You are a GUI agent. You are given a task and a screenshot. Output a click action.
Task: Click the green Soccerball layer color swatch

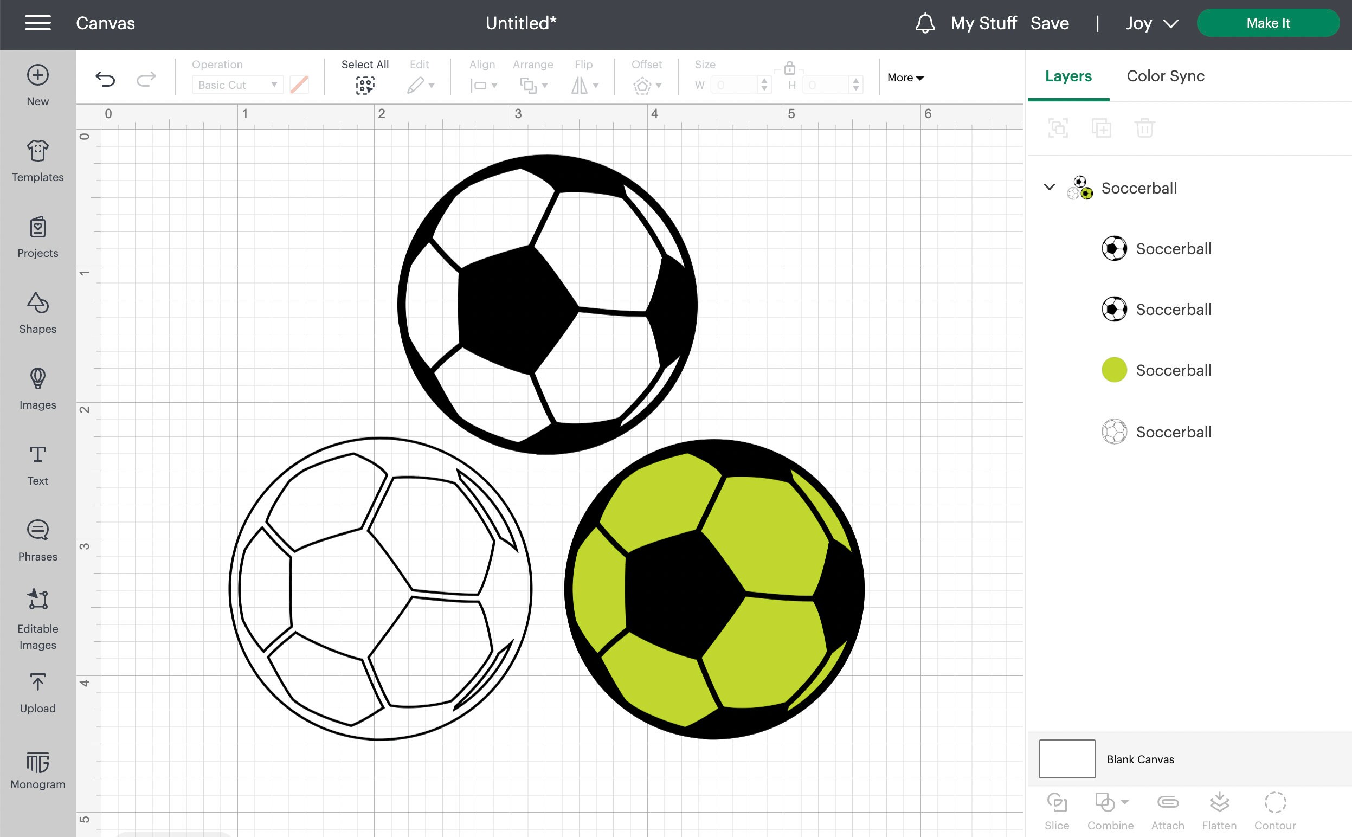(1113, 370)
